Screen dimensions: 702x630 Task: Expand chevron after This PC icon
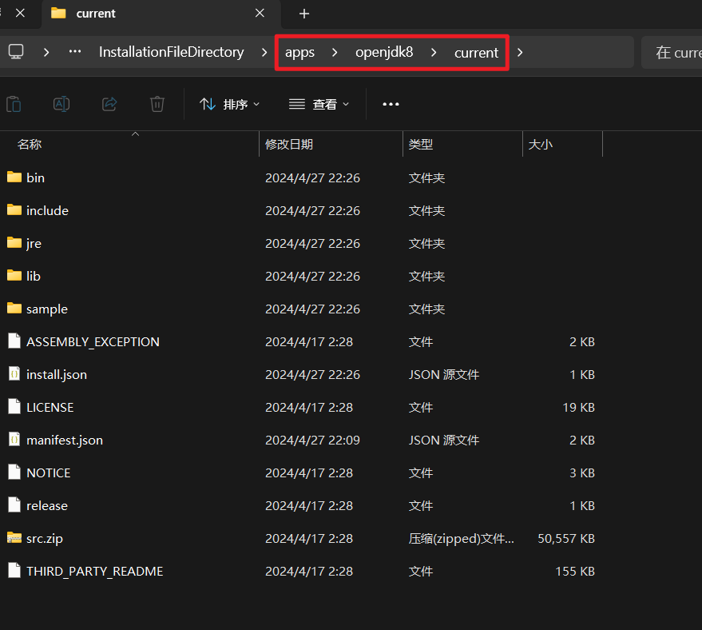coord(46,53)
